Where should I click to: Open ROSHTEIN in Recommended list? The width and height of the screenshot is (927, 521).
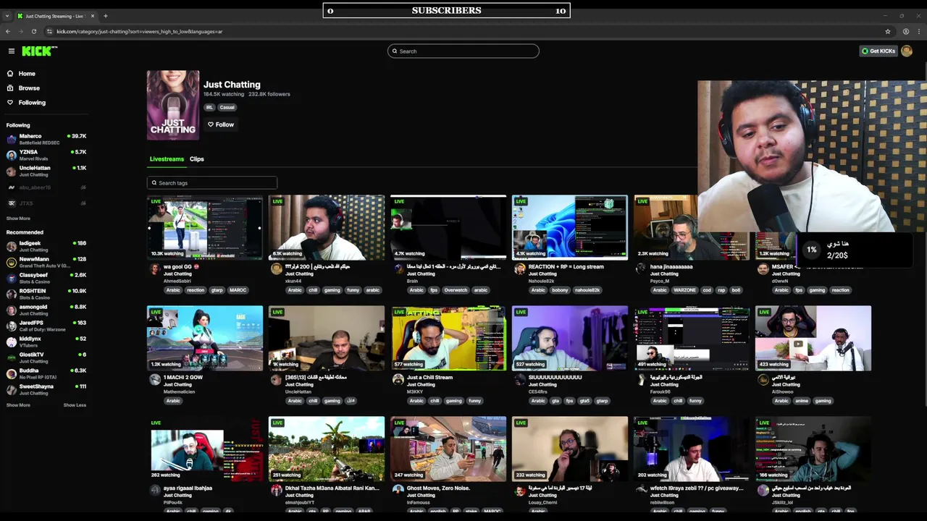click(x=46, y=294)
